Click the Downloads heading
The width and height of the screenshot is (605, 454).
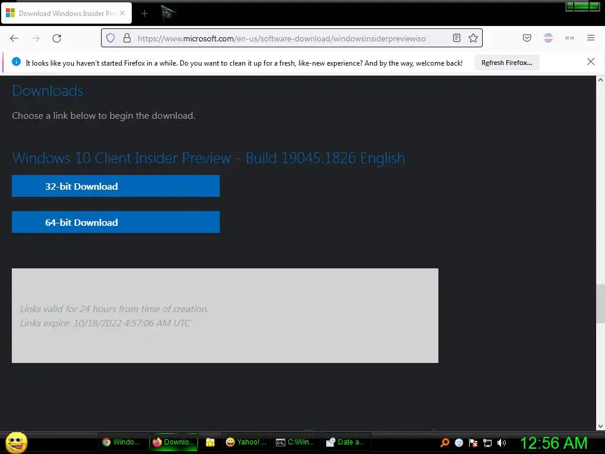48,90
